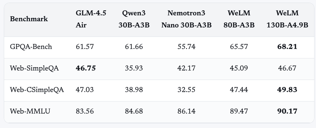Select the WeLM 130B-A4.9B column header
Viewport: 316px width, 128px height.
pyautogui.click(x=287, y=19)
